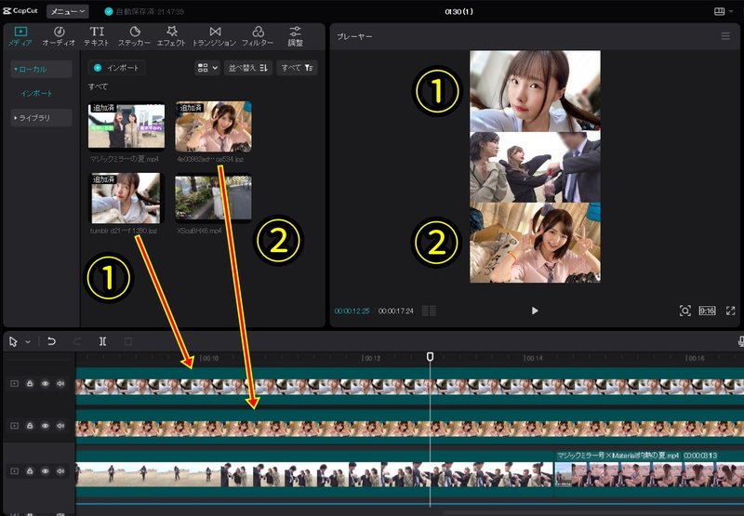The width and height of the screenshot is (744, 516).
Task: Delete the selected clip
Action: coord(128,341)
